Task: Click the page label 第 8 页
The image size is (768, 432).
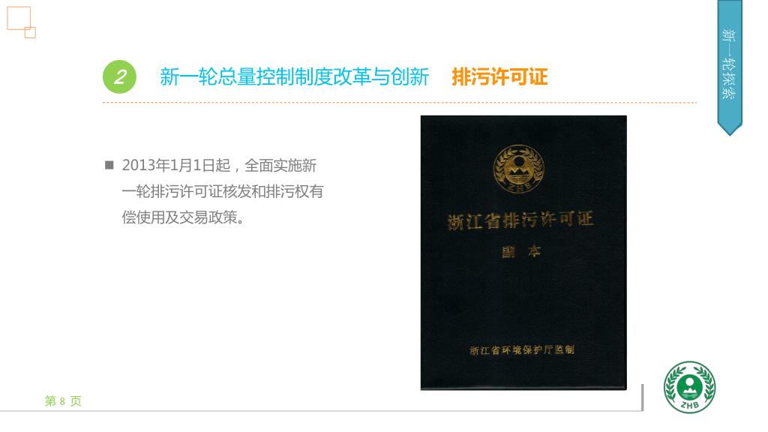Action: tap(63, 401)
